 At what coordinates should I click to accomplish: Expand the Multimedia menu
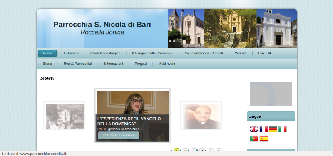[x=167, y=64]
